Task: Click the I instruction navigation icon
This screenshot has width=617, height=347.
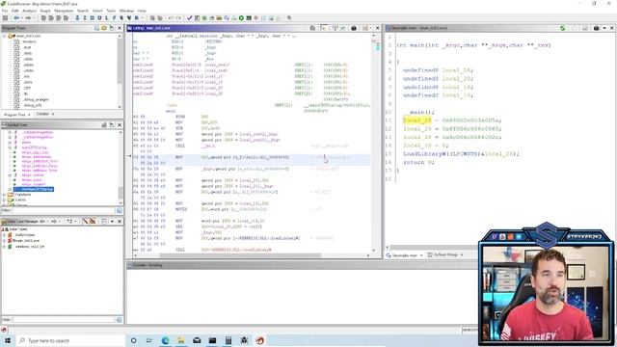Action: pyautogui.click(x=85, y=18)
